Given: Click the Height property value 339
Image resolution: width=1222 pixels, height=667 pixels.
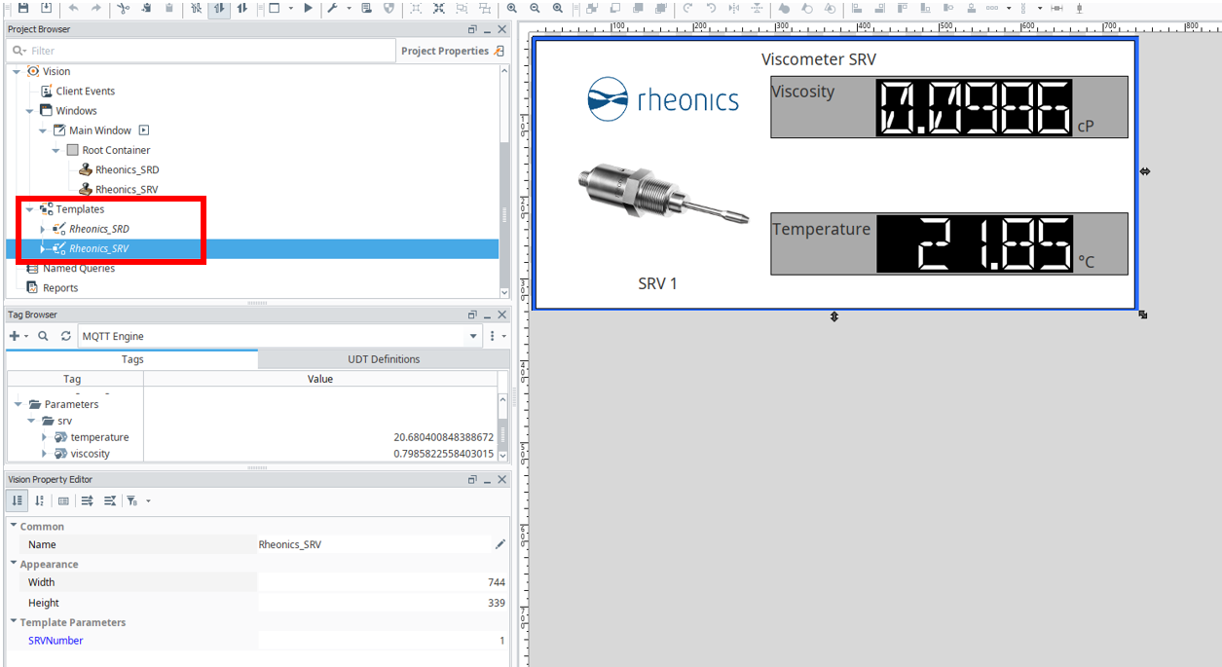Looking at the screenshot, I should [383, 603].
